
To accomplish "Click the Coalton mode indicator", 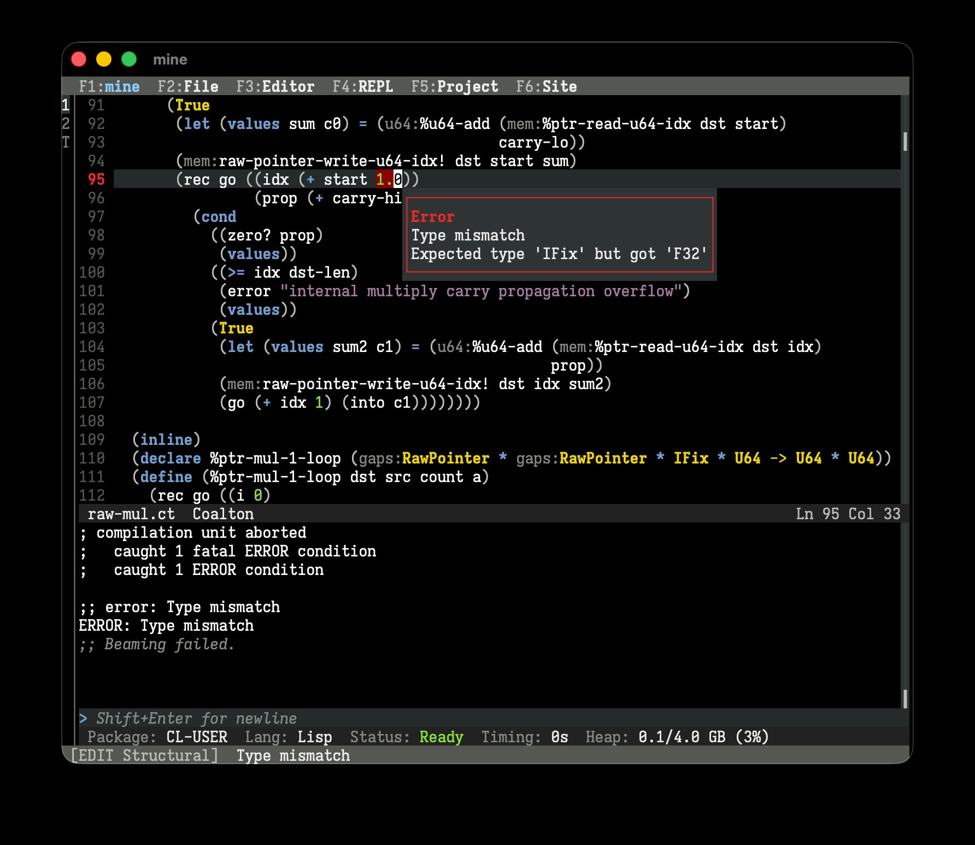I will (223, 514).
